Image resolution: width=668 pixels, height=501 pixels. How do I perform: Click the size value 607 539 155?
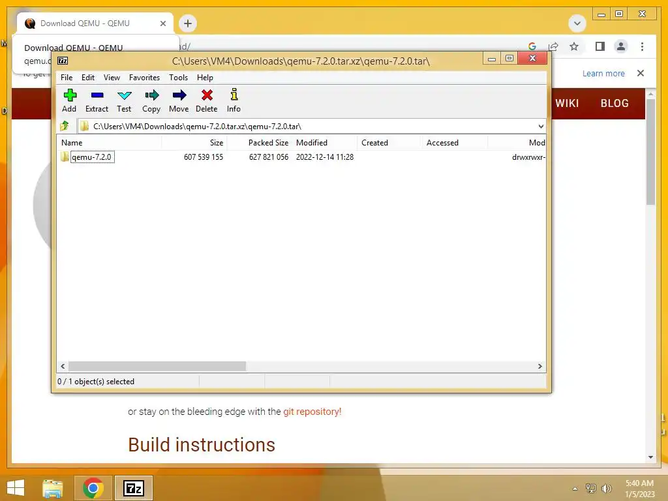tap(204, 157)
